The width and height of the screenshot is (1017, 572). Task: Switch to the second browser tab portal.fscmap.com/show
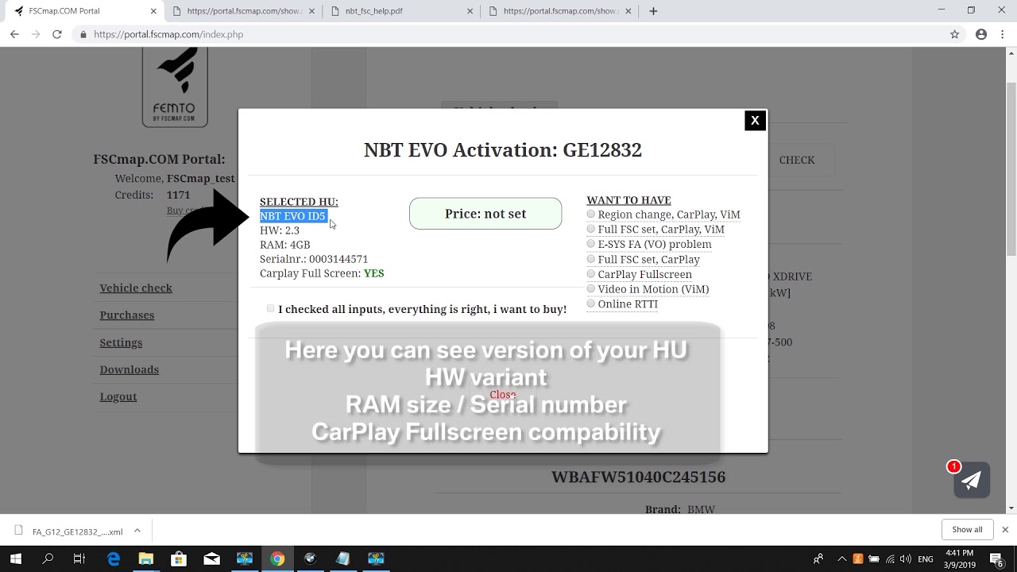pos(242,11)
